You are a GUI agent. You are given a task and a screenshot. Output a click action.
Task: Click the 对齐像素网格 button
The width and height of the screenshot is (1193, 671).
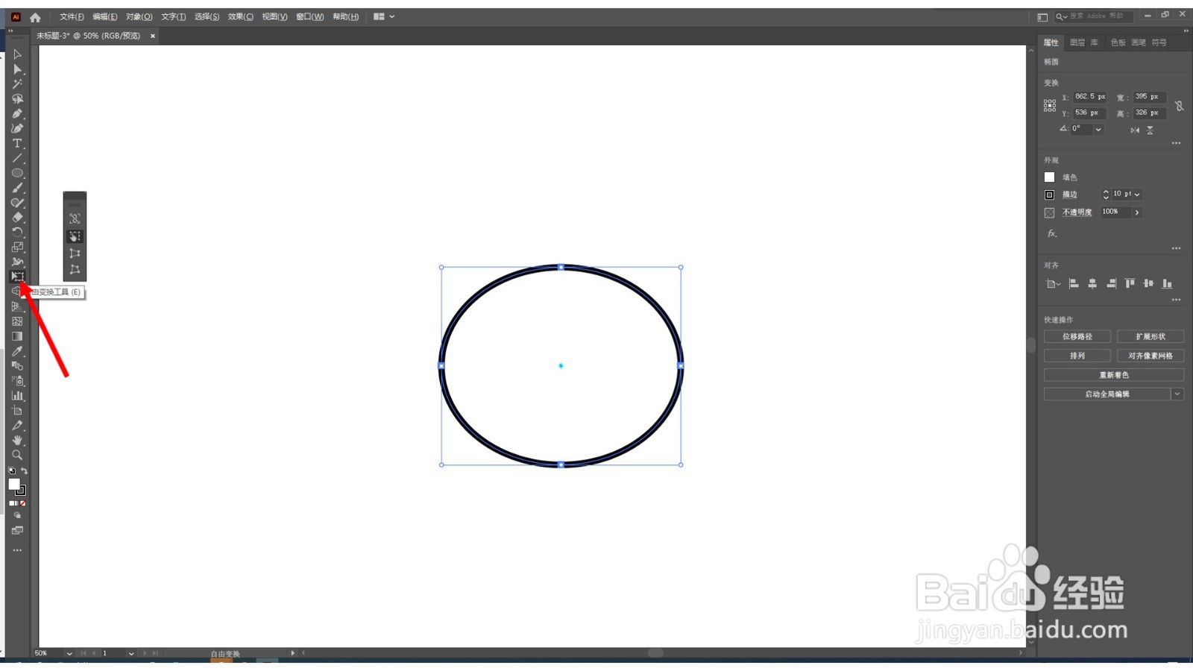tap(1150, 356)
